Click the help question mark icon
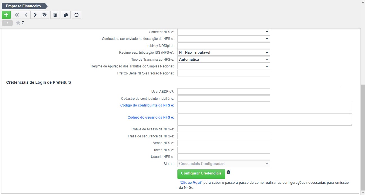The width and height of the screenshot is (365, 195). pyautogui.click(x=229, y=172)
